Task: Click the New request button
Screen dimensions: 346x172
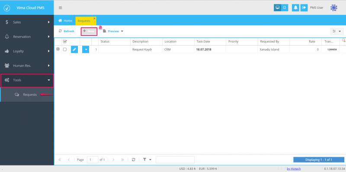Action: [89, 31]
